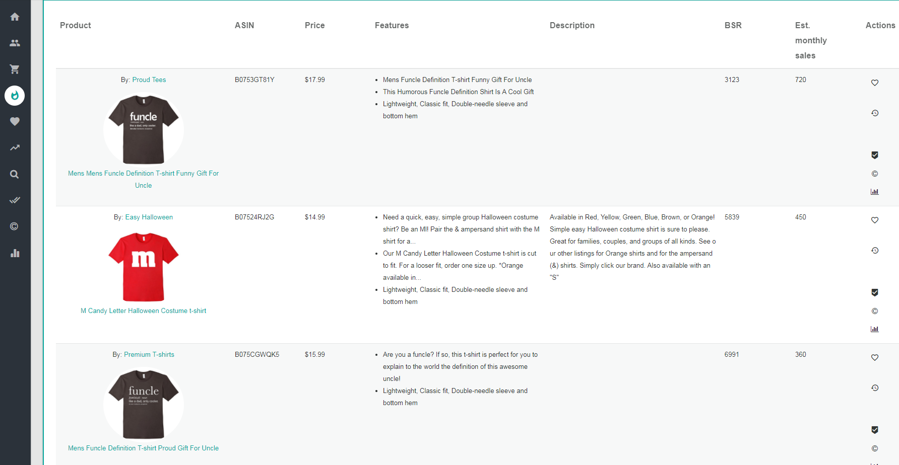The image size is (899, 465).
Task: Favorite the Premium T-shirts funcle product
Action: (875, 357)
